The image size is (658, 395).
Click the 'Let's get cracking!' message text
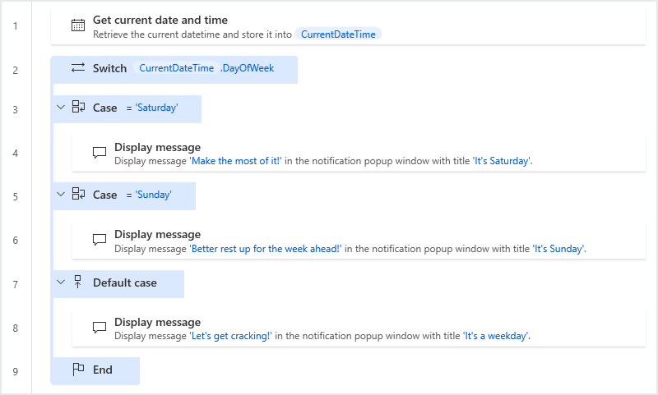pyautogui.click(x=231, y=336)
